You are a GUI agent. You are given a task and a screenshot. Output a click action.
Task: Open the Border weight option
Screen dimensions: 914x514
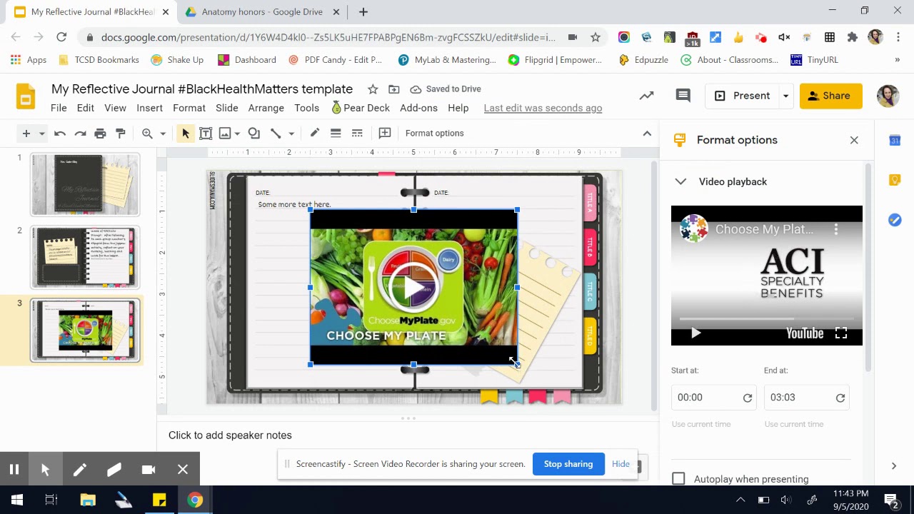coord(336,133)
